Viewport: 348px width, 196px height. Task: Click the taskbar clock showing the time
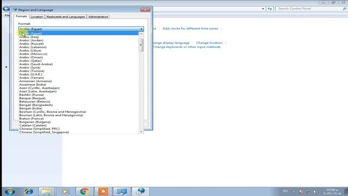pyautogui.click(x=332, y=192)
